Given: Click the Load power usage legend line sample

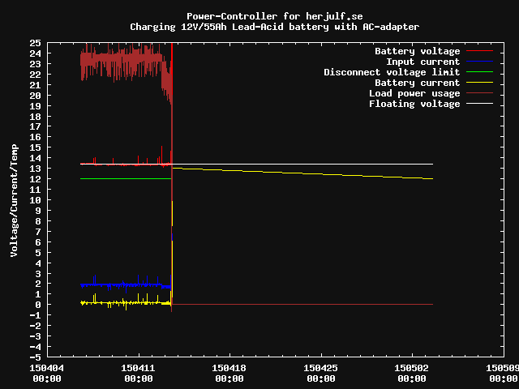Looking at the screenshot, I should coord(480,93).
